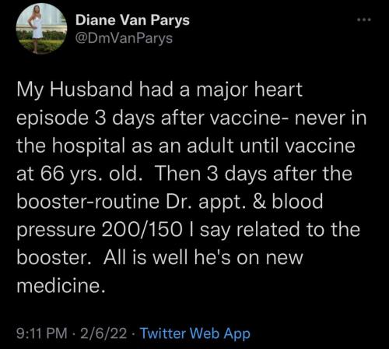Click the '&' symbol before 'blood'
This screenshot has height=349, width=389.
click(260, 202)
